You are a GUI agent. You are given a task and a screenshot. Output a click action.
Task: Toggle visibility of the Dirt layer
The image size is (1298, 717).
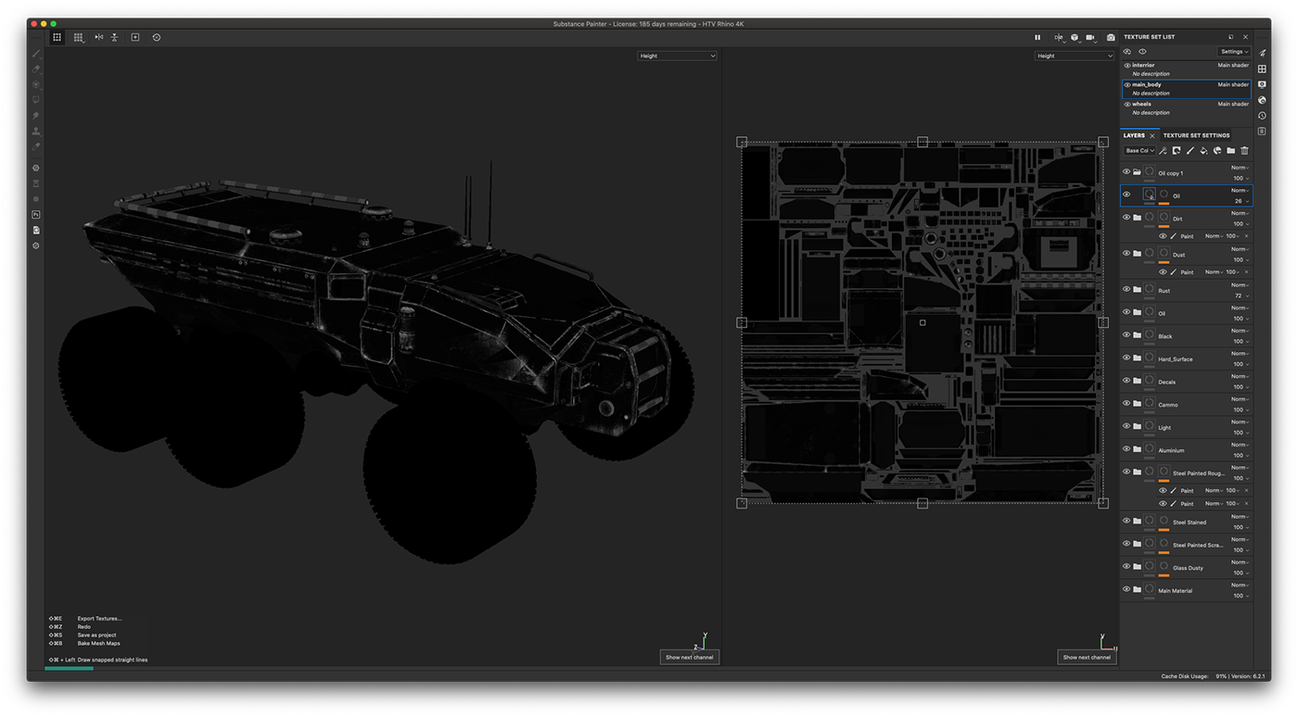tap(1125, 218)
